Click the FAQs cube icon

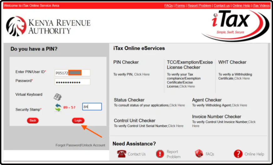coord(199,154)
